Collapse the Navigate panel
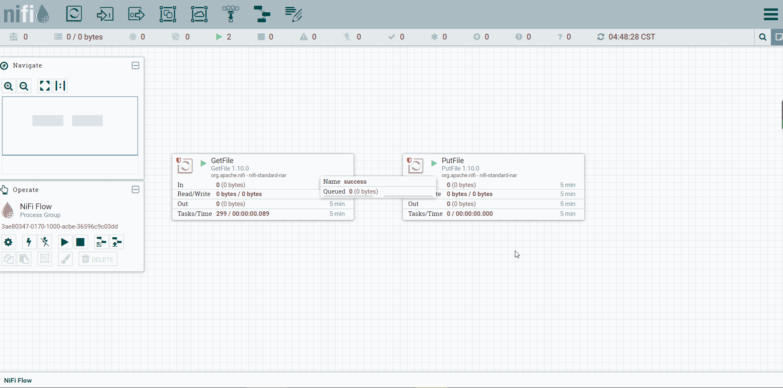The height and width of the screenshot is (388, 783). [x=136, y=65]
